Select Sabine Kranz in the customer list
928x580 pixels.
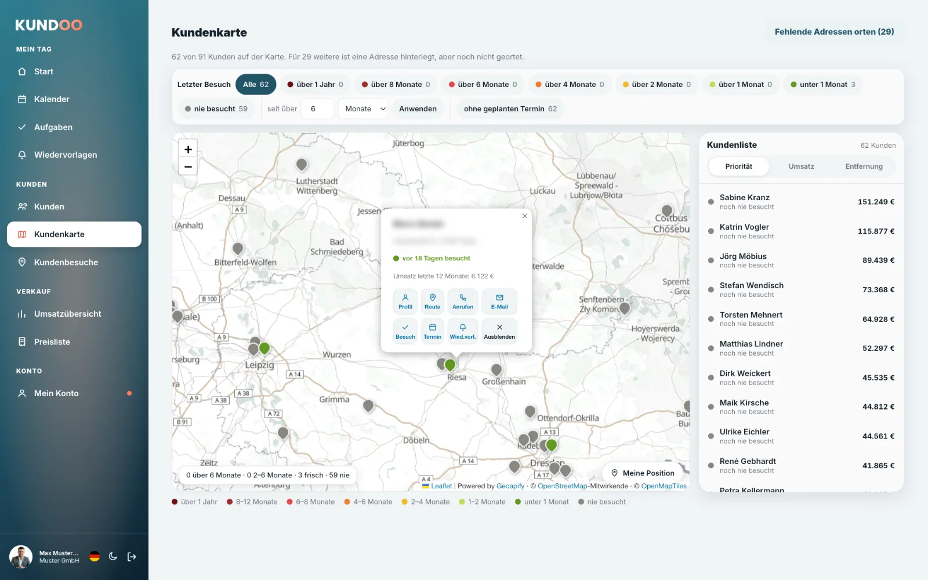click(x=801, y=202)
